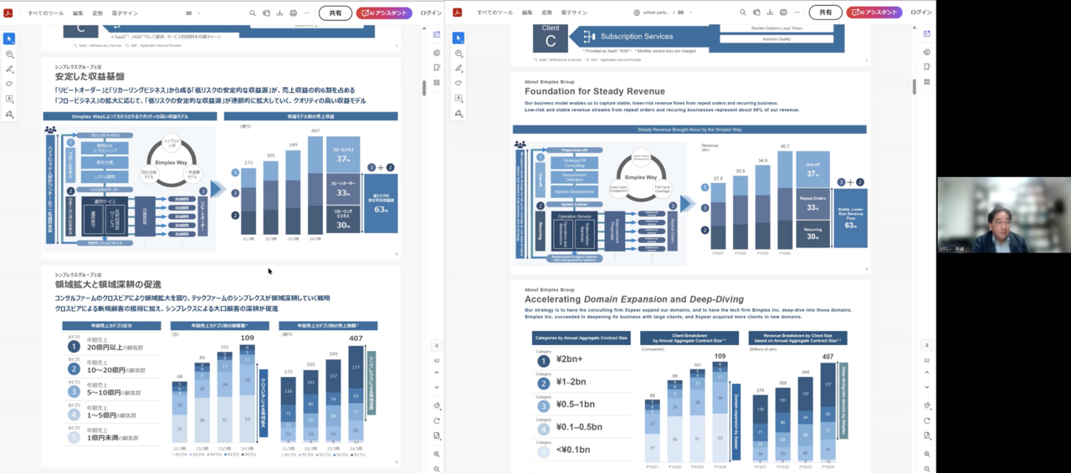Choose the highlighter pen tool in left window
This screenshot has height=473, width=1071.
tap(9, 69)
